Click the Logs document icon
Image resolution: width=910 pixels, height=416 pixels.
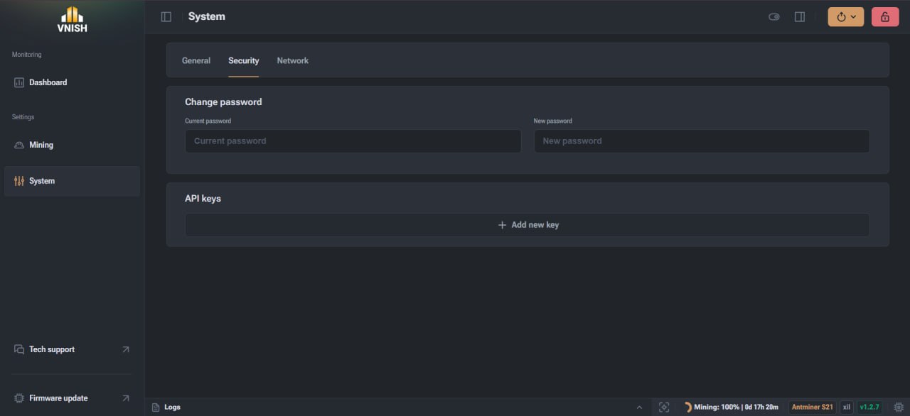(156, 407)
